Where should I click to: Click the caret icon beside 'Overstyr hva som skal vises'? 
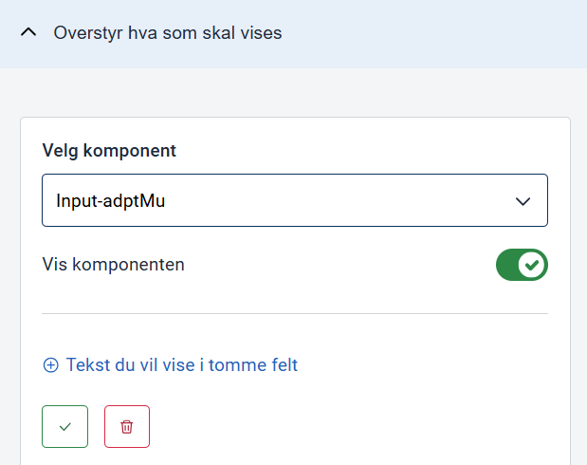[x=29, y=32]
